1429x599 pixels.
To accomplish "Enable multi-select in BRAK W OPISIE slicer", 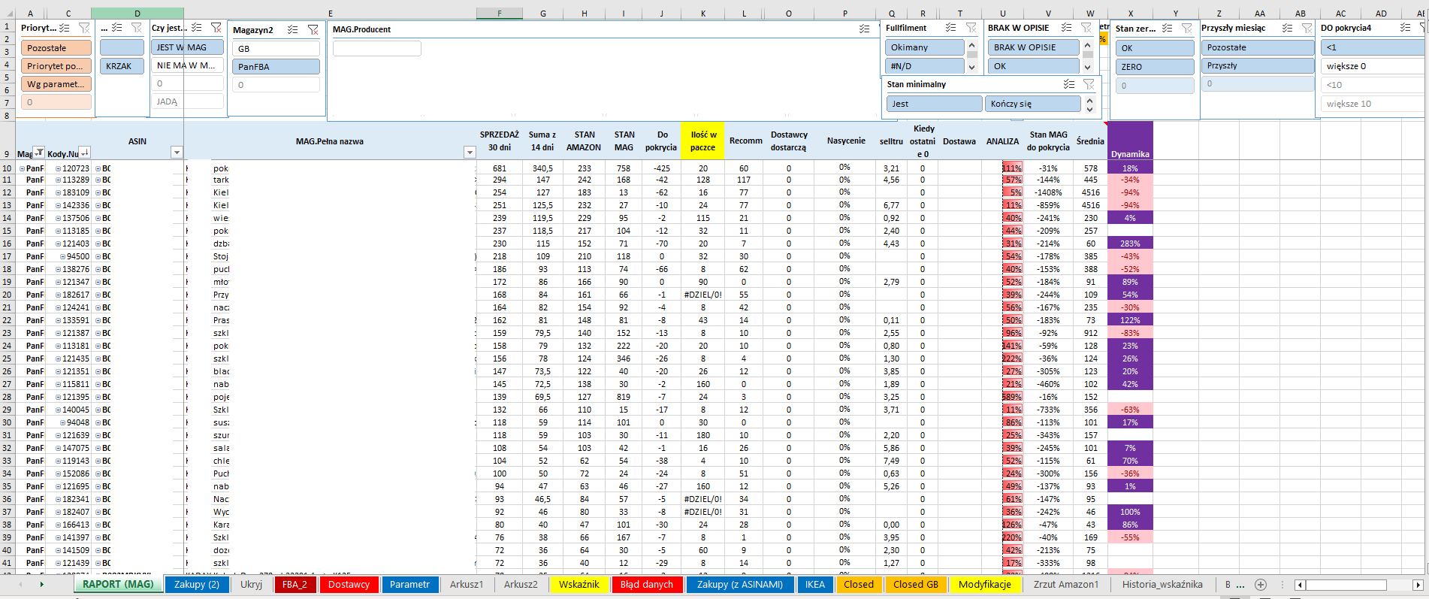I will (x=1066, y=28).
